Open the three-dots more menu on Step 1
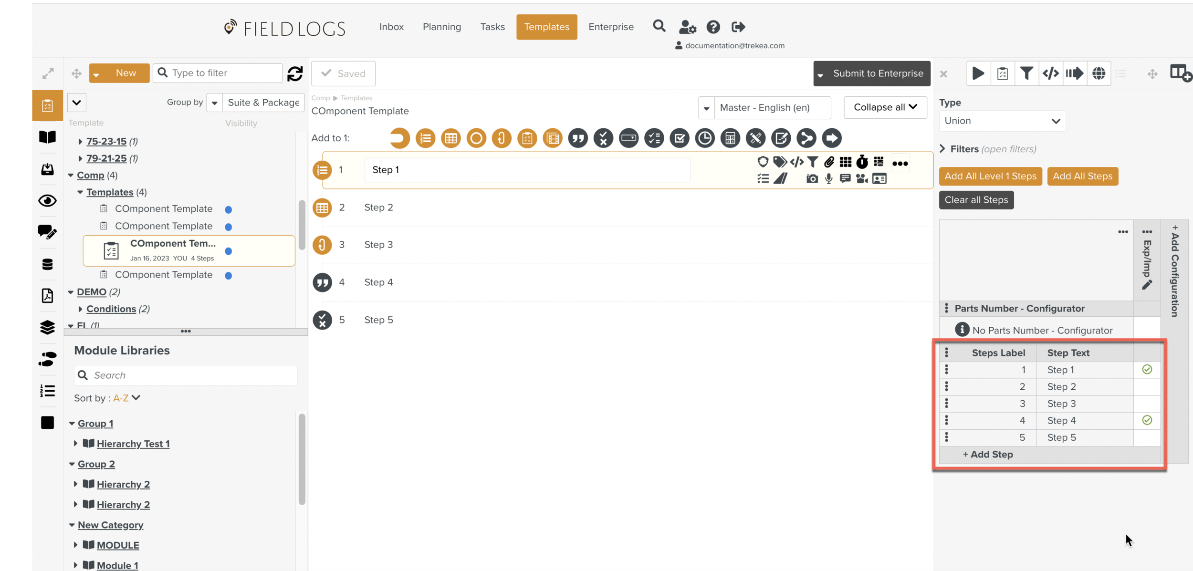The height and width of the screenshot is (571, 1193). [x=900, y=164]
